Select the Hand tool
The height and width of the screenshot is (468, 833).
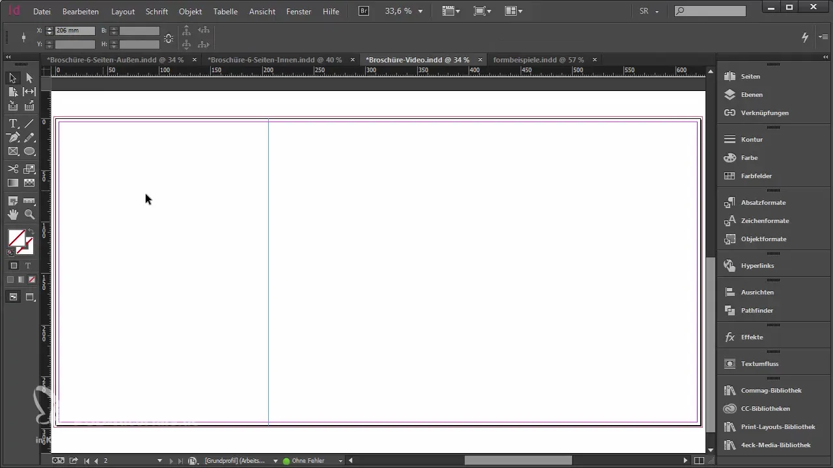(x=13, y=214)
